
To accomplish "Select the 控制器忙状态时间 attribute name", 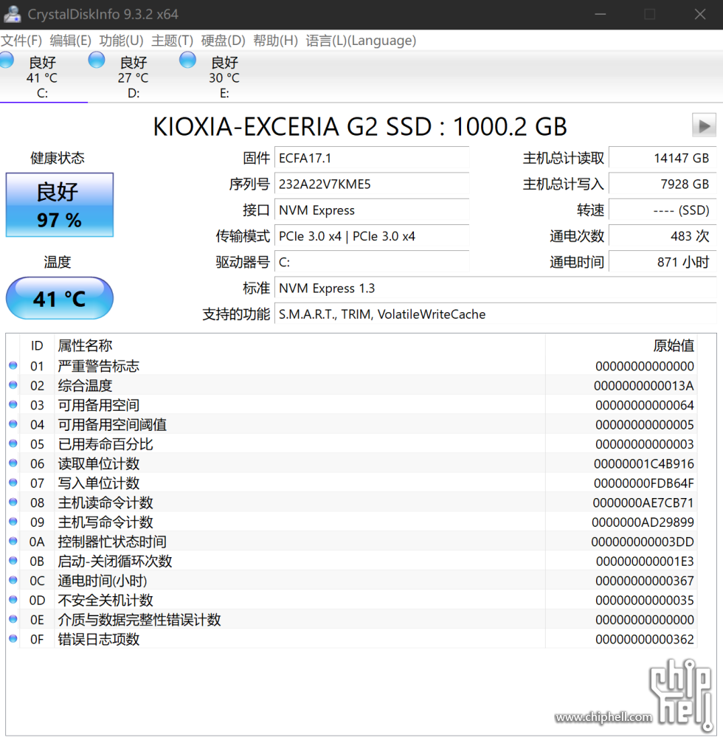I will (112, 542).
